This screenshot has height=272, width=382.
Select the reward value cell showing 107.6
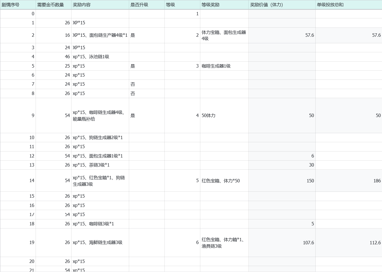pyautogui.click(x=282, y=243)
